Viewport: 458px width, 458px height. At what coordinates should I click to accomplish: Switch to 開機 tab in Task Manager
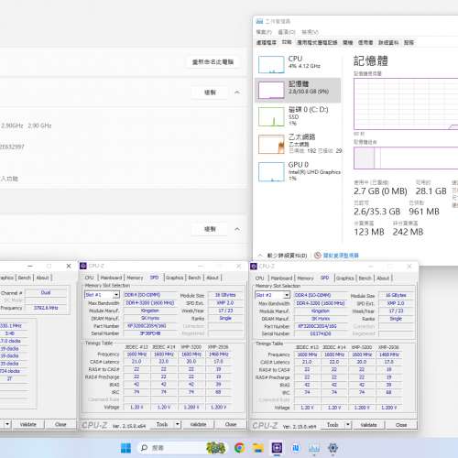point(348,42)
